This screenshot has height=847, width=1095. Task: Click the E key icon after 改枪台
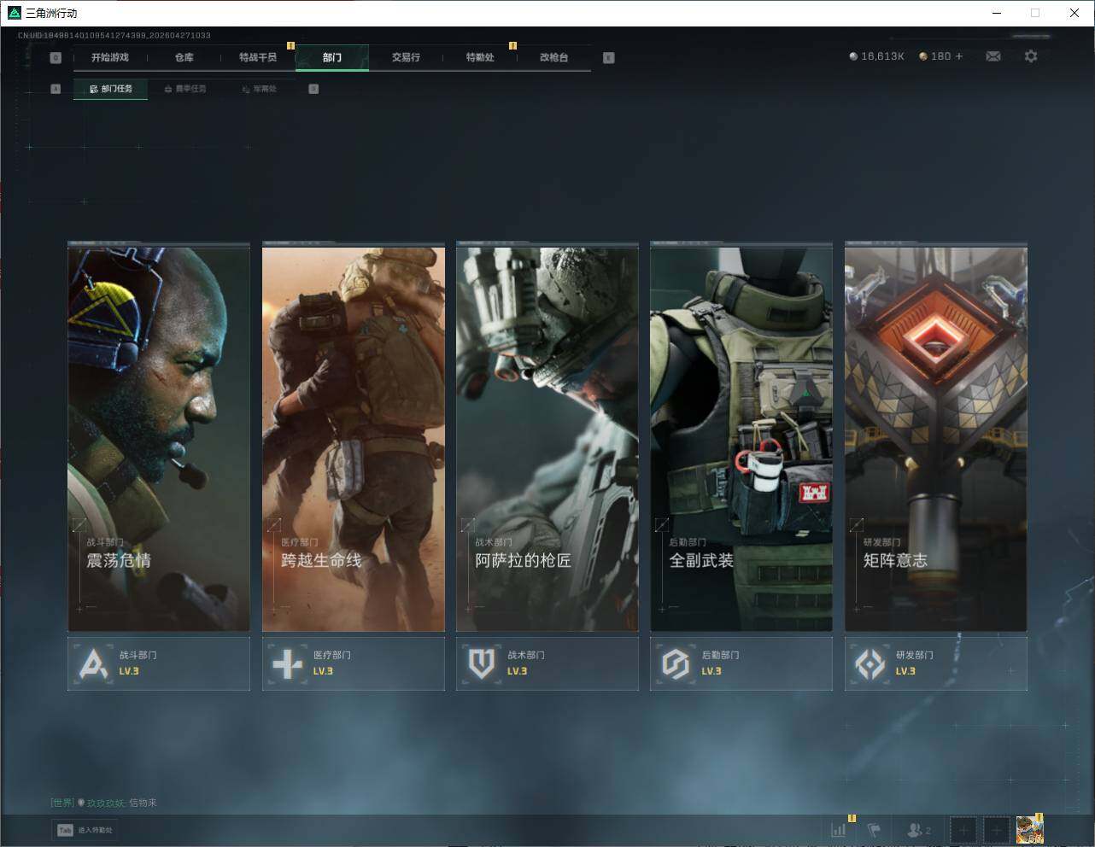(608, 58)
